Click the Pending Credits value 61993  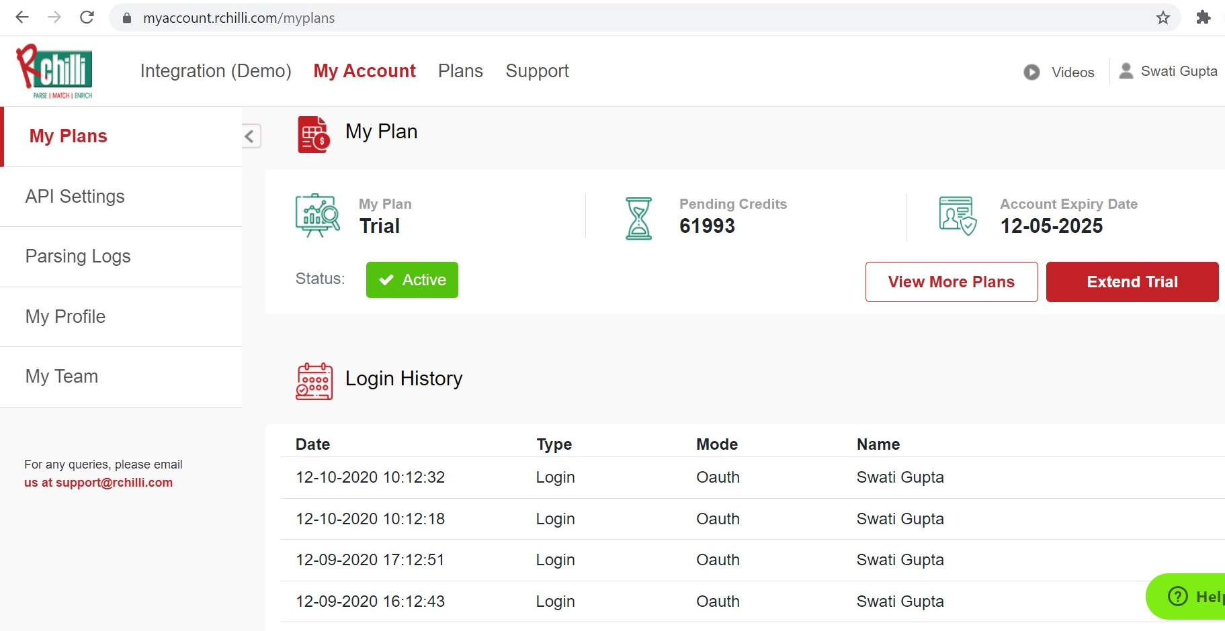coord(707,226)
